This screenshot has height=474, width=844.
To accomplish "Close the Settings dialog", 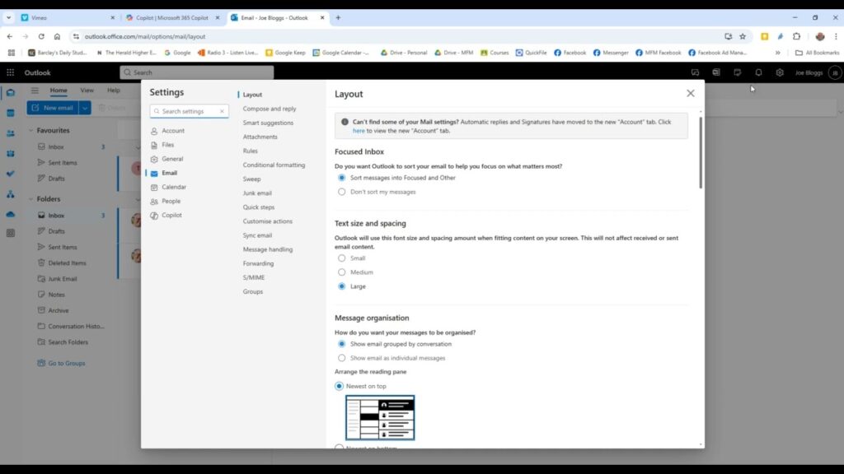I will (x=691, y=94).
